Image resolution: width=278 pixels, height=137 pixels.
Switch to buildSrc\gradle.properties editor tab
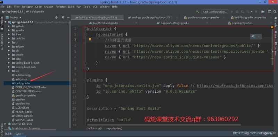250,18
